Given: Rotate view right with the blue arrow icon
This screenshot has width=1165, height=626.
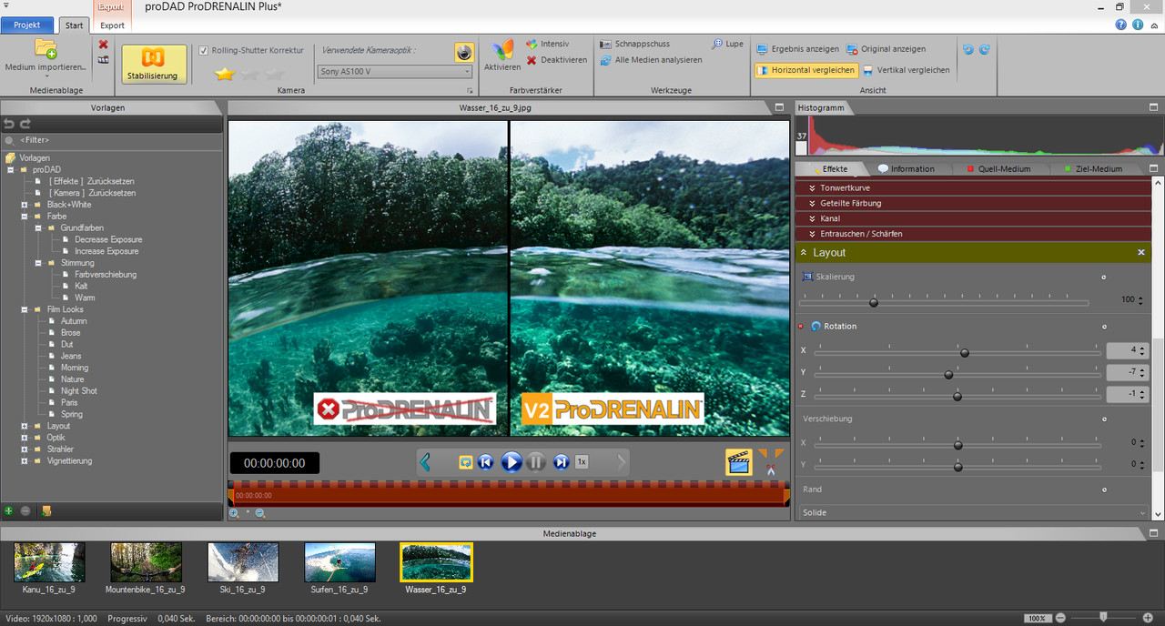Looking at the screenshot, I should point(983,49).
